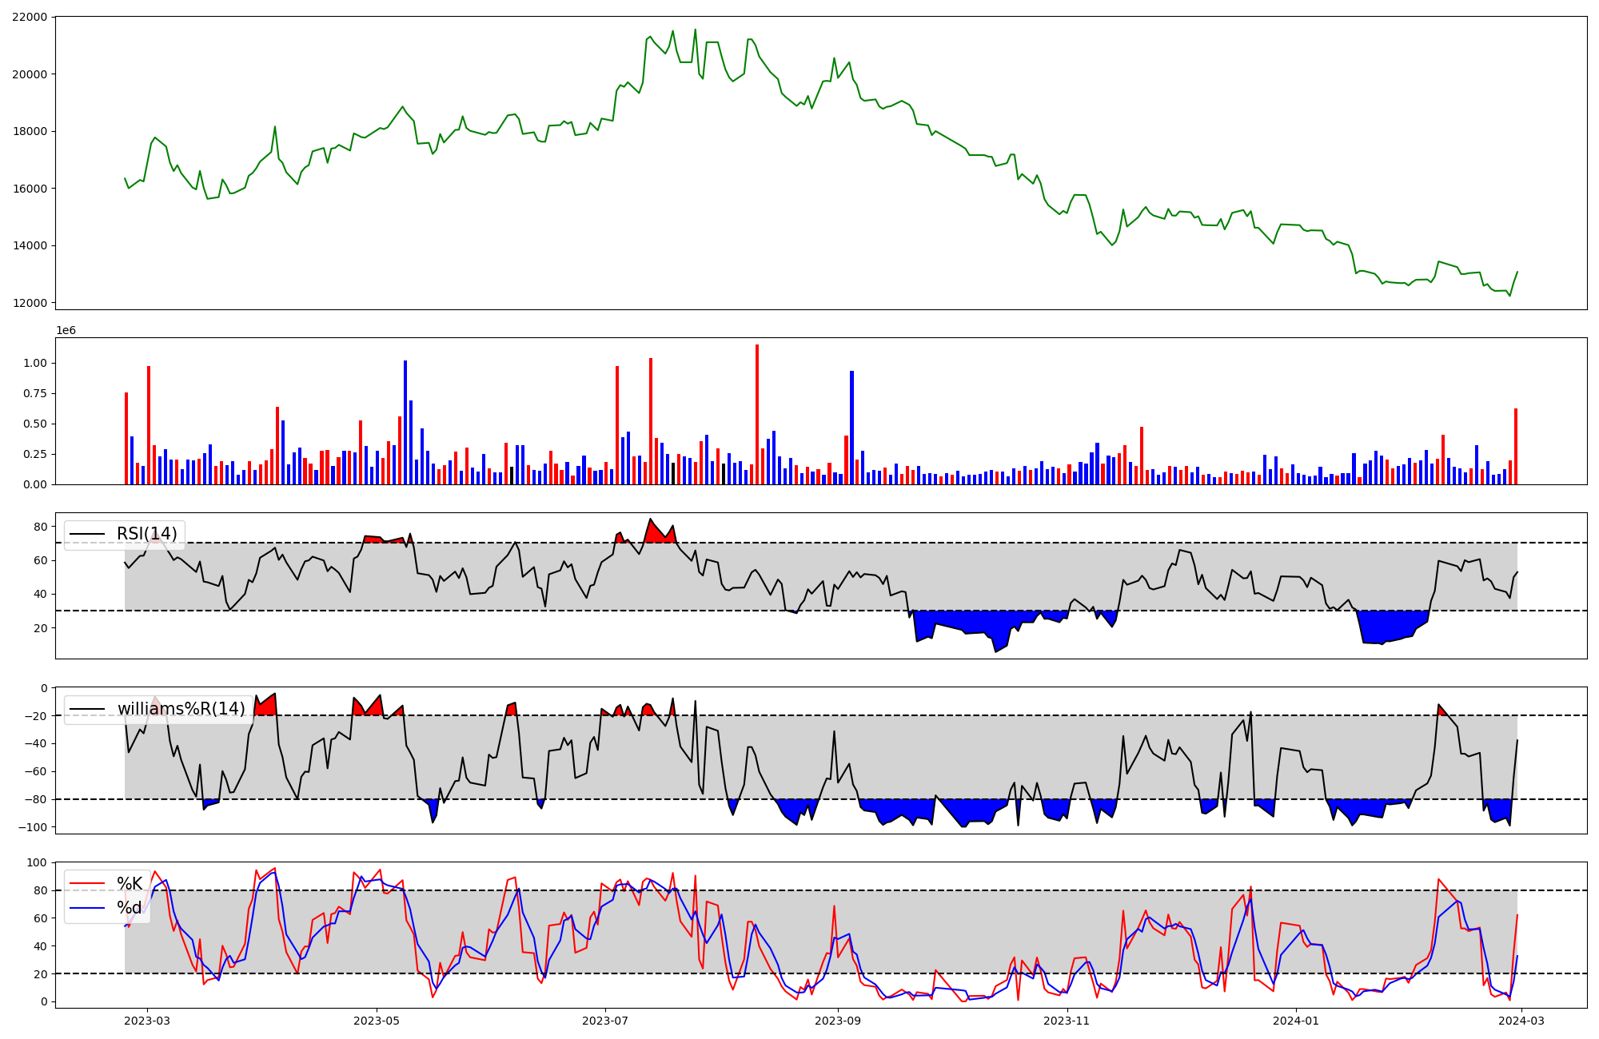
Task: Click the RSI(14) legend label
Action: (147, 534)
